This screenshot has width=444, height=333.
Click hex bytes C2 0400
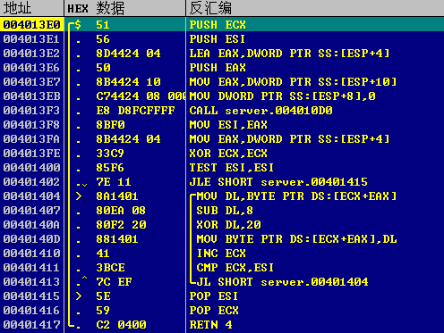[x=121, y=325]
